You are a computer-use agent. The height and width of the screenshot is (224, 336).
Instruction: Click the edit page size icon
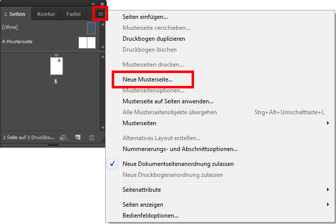[x=64, y=137]
